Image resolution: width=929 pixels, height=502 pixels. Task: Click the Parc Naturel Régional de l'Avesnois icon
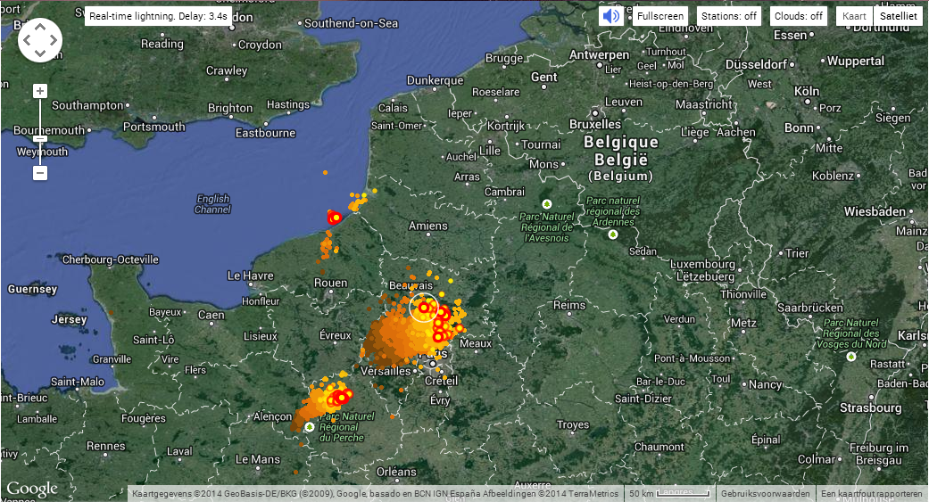(547, 204)
